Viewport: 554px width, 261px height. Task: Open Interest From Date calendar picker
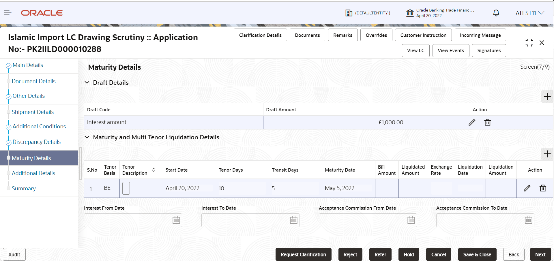pyautogui.click(x=176, y=220)
